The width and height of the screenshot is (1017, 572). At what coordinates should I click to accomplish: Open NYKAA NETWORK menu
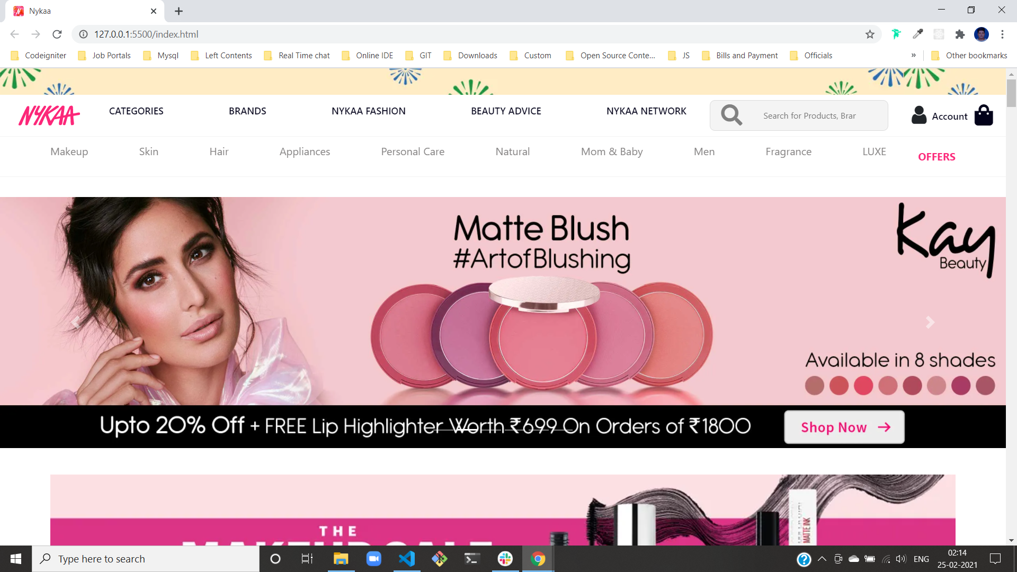tap(646, 111)
